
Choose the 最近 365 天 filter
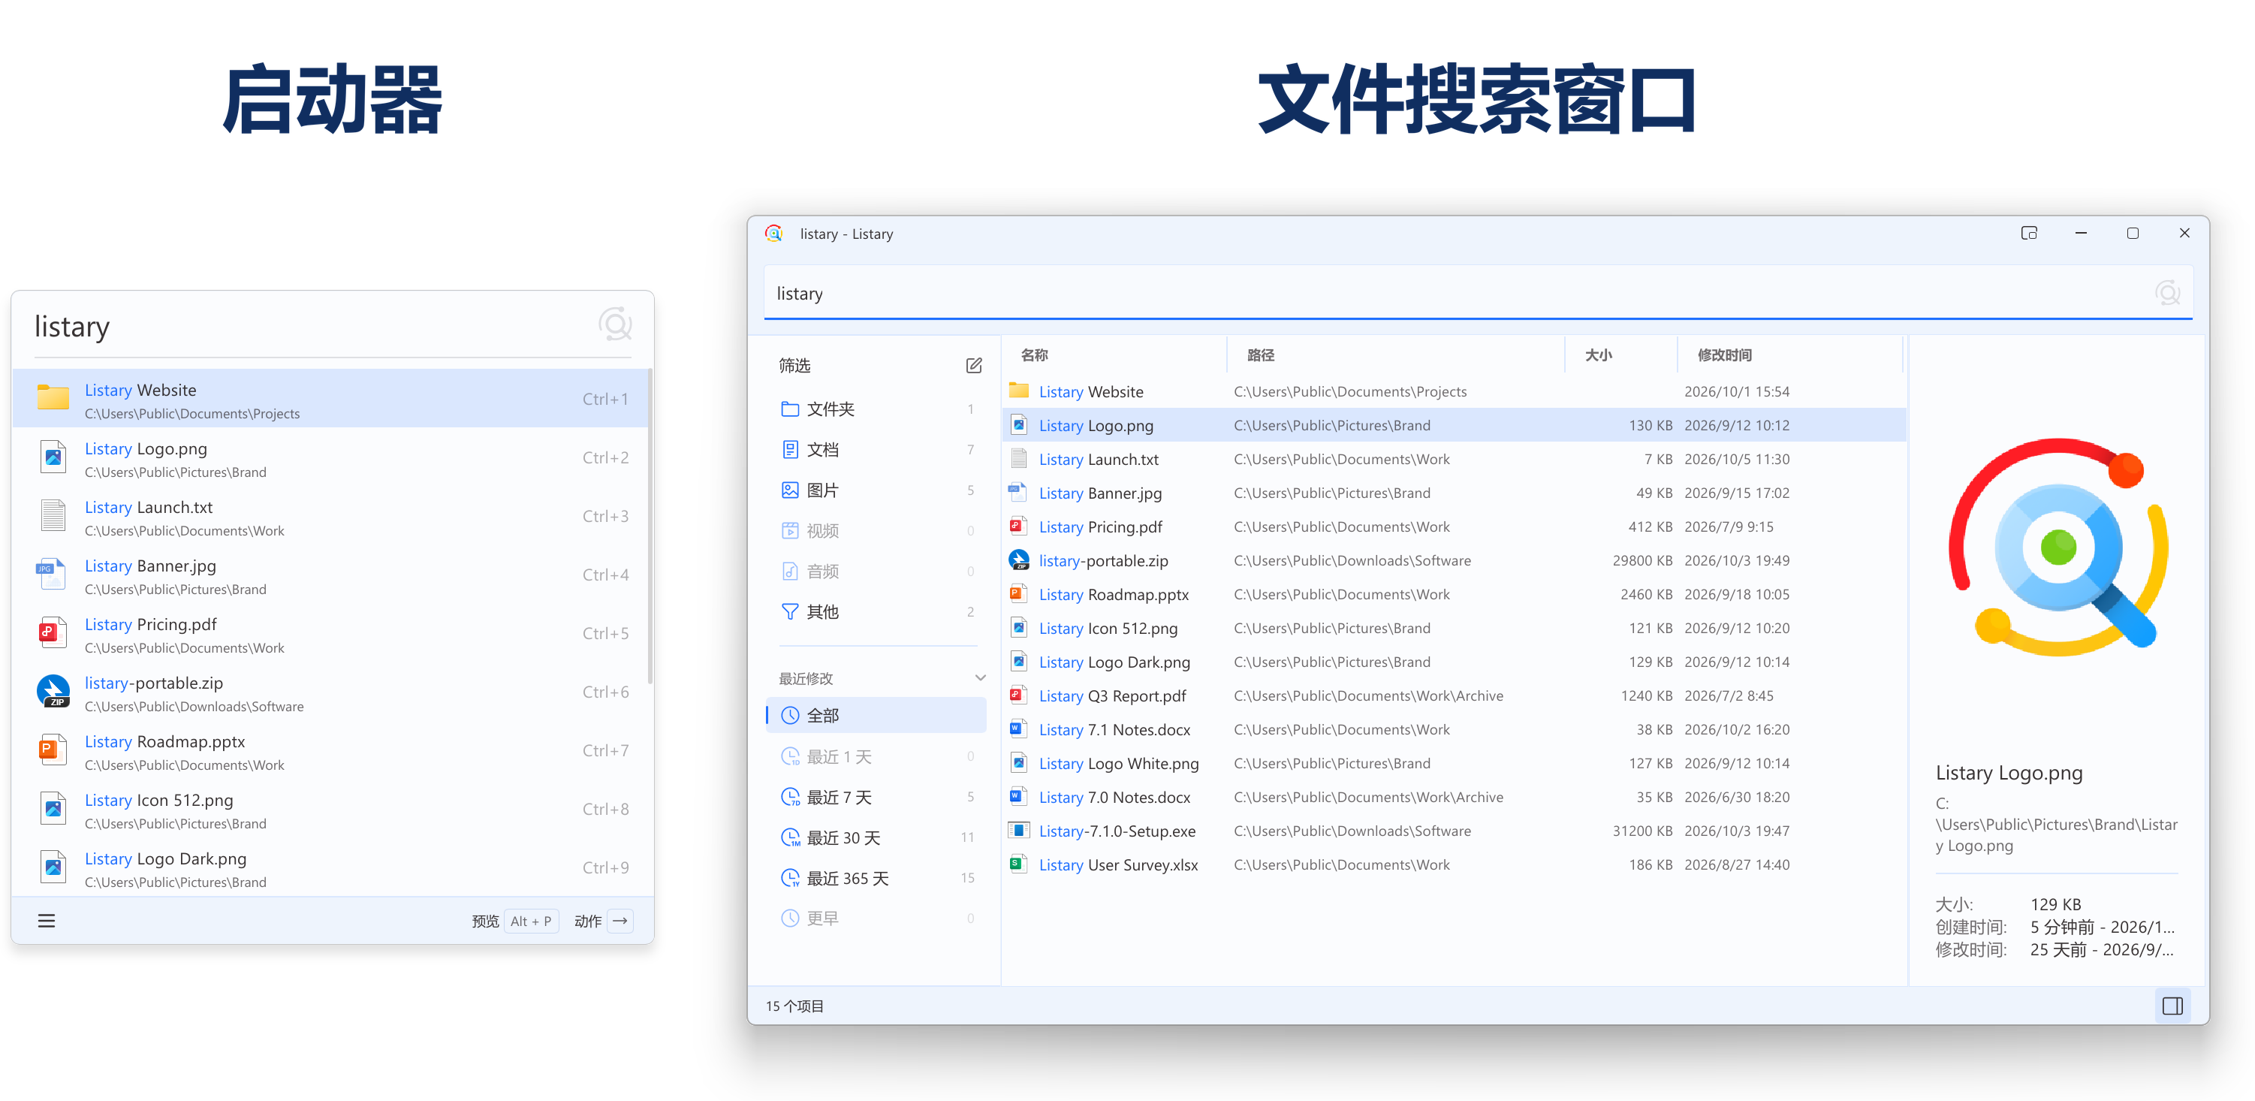point(876,878)
